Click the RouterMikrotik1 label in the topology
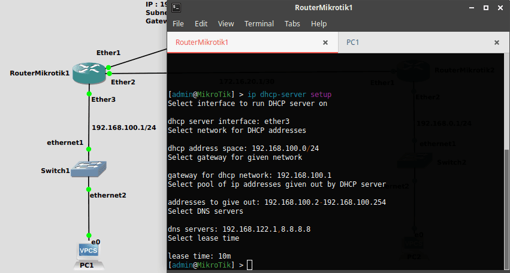Viewport: 510px width, 273px height. click(x=40, y=73)
